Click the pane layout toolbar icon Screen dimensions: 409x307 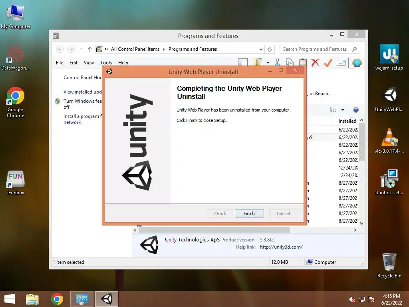[x=243, y=62]
